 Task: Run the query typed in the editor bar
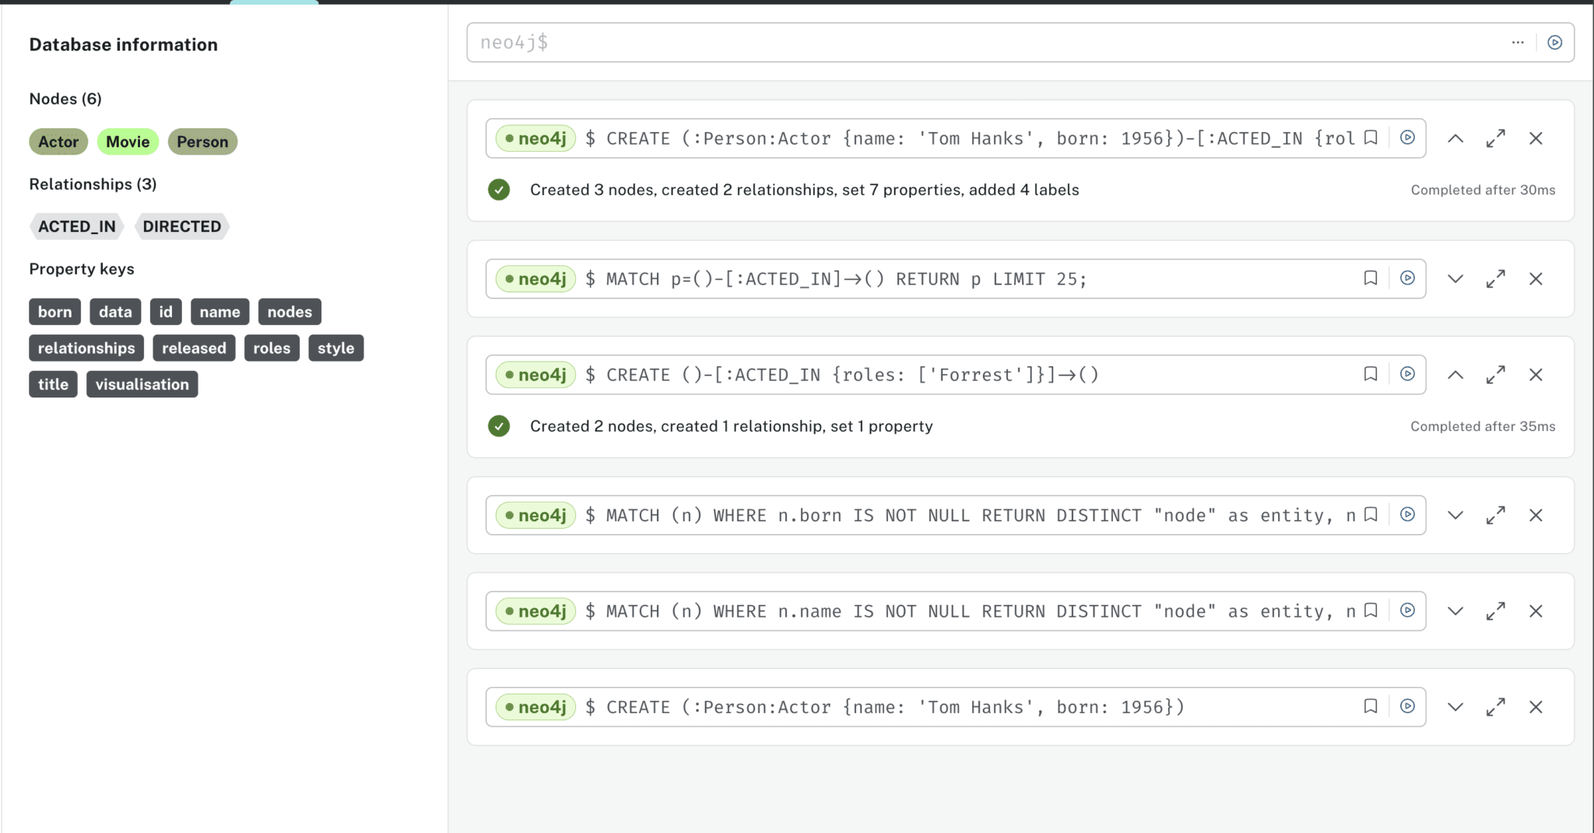click(x=1555, y=42)
